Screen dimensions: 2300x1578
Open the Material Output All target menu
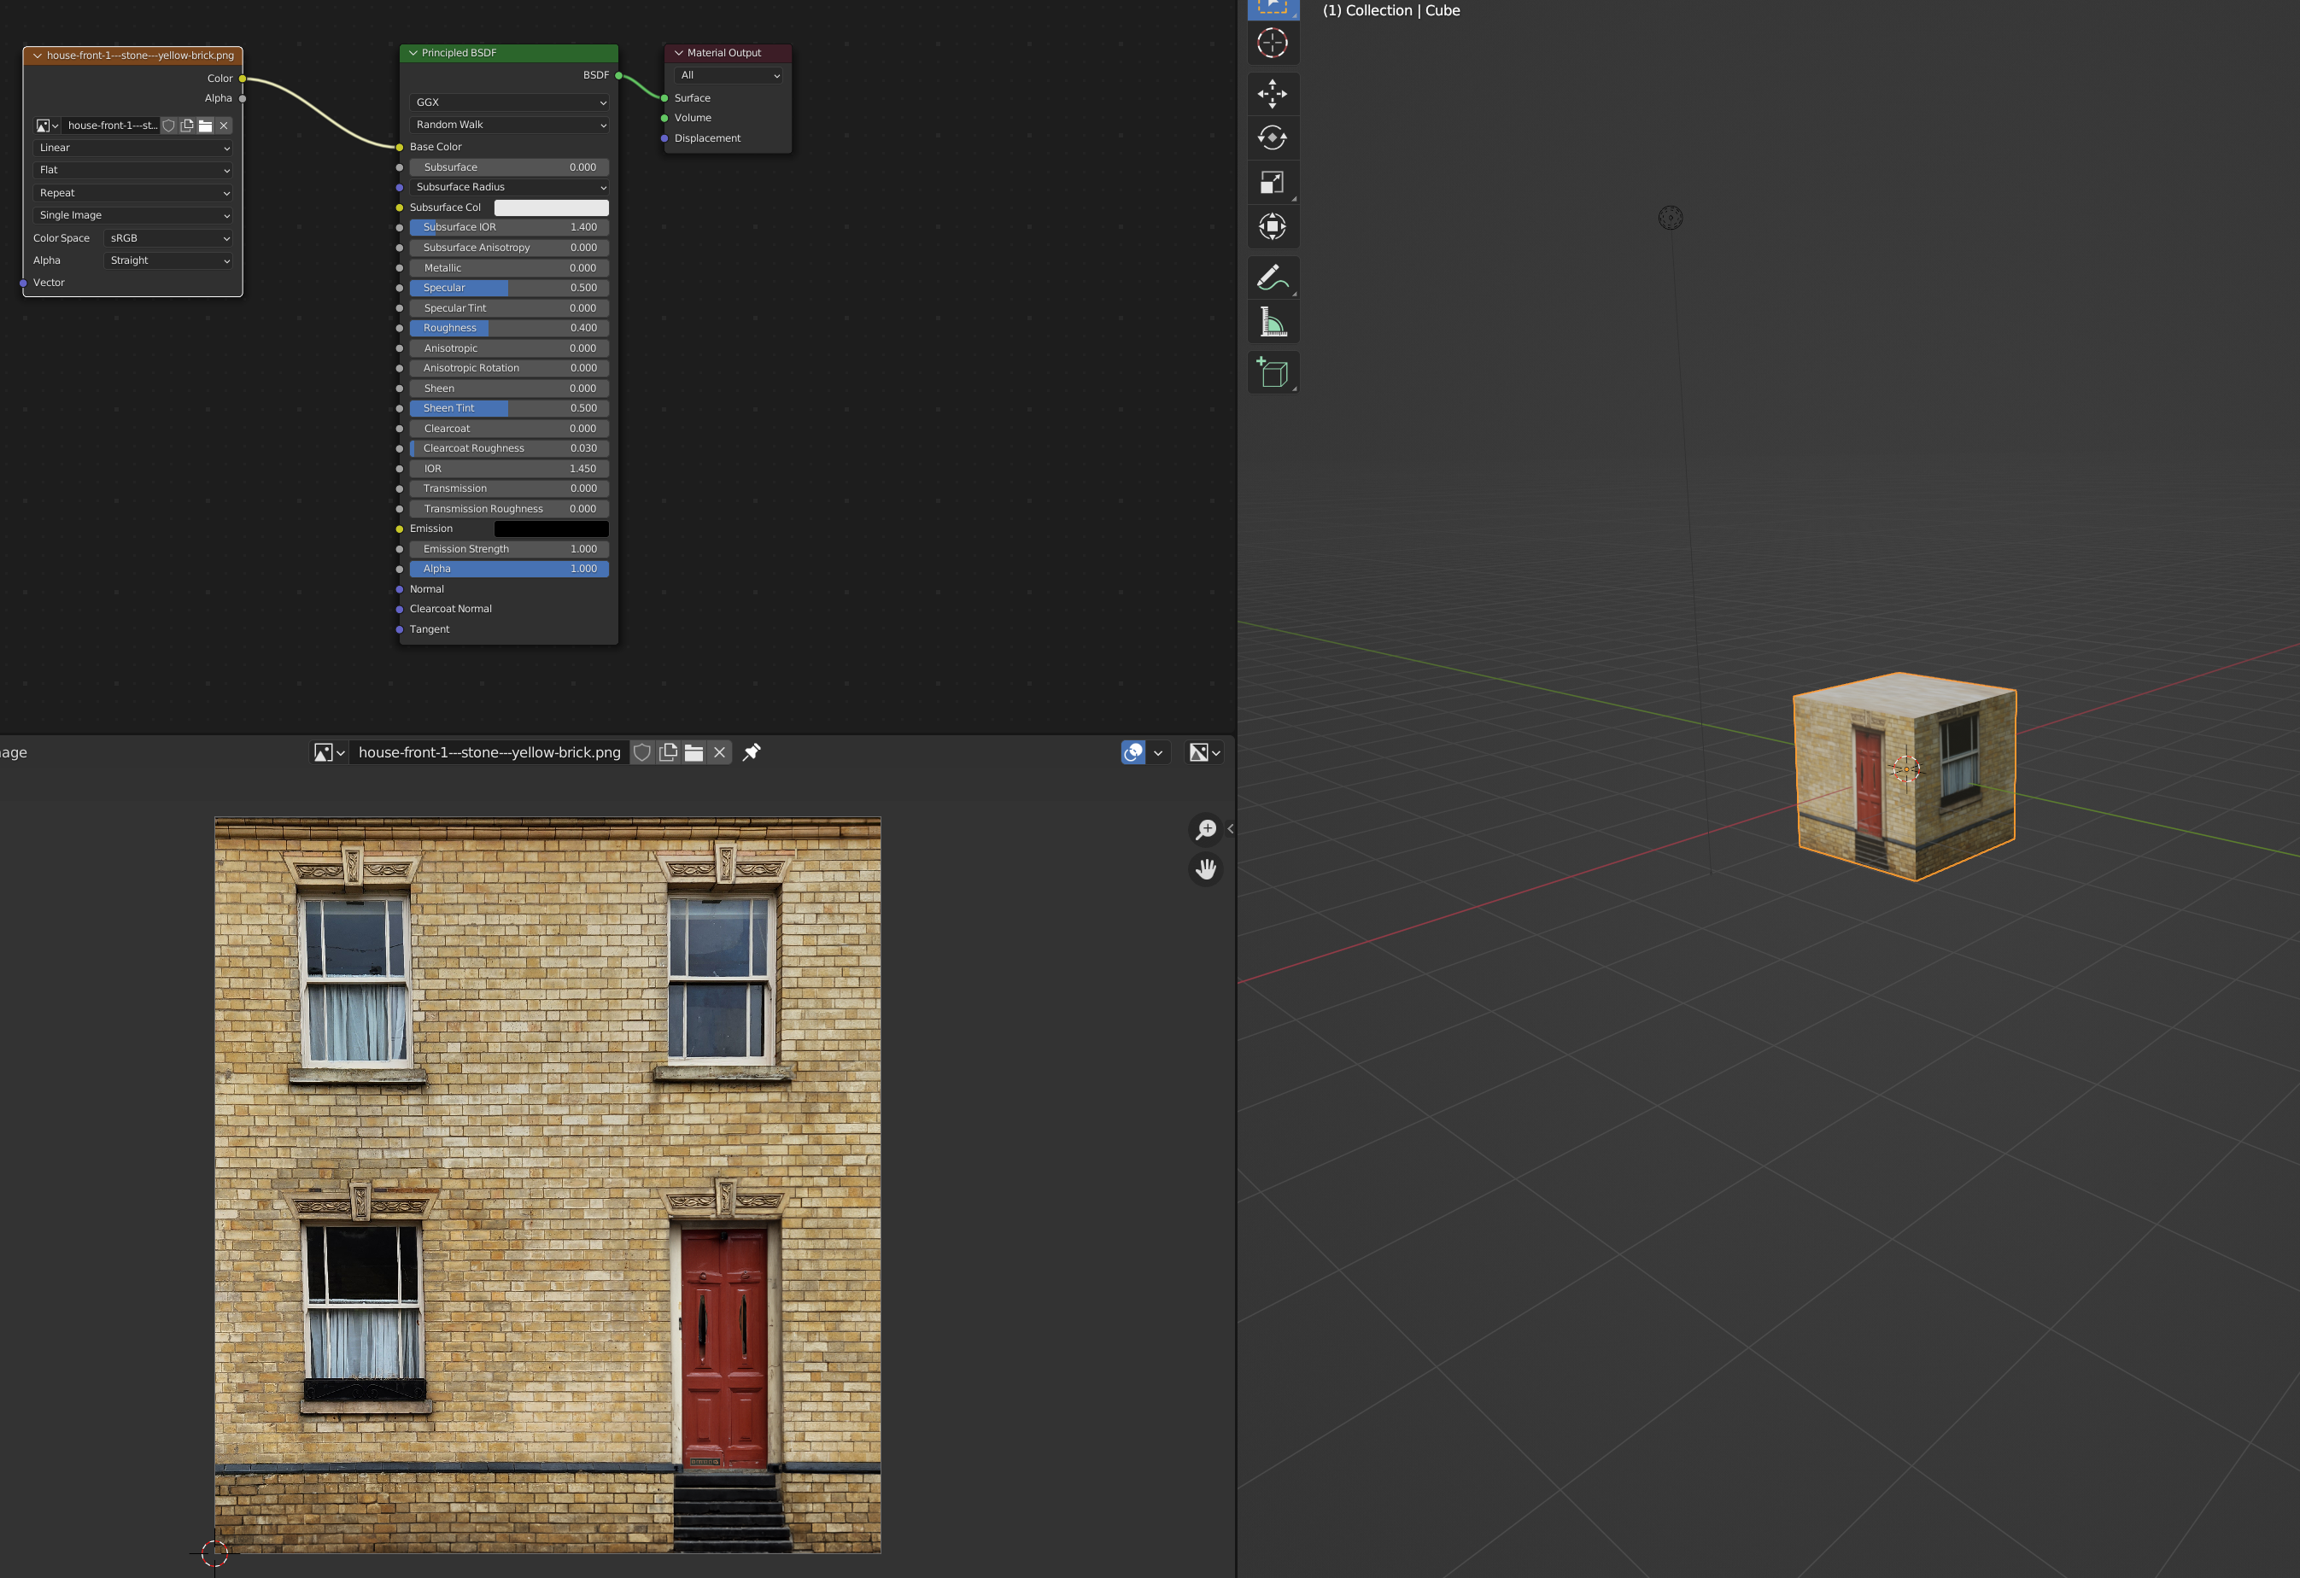[729, 75]
